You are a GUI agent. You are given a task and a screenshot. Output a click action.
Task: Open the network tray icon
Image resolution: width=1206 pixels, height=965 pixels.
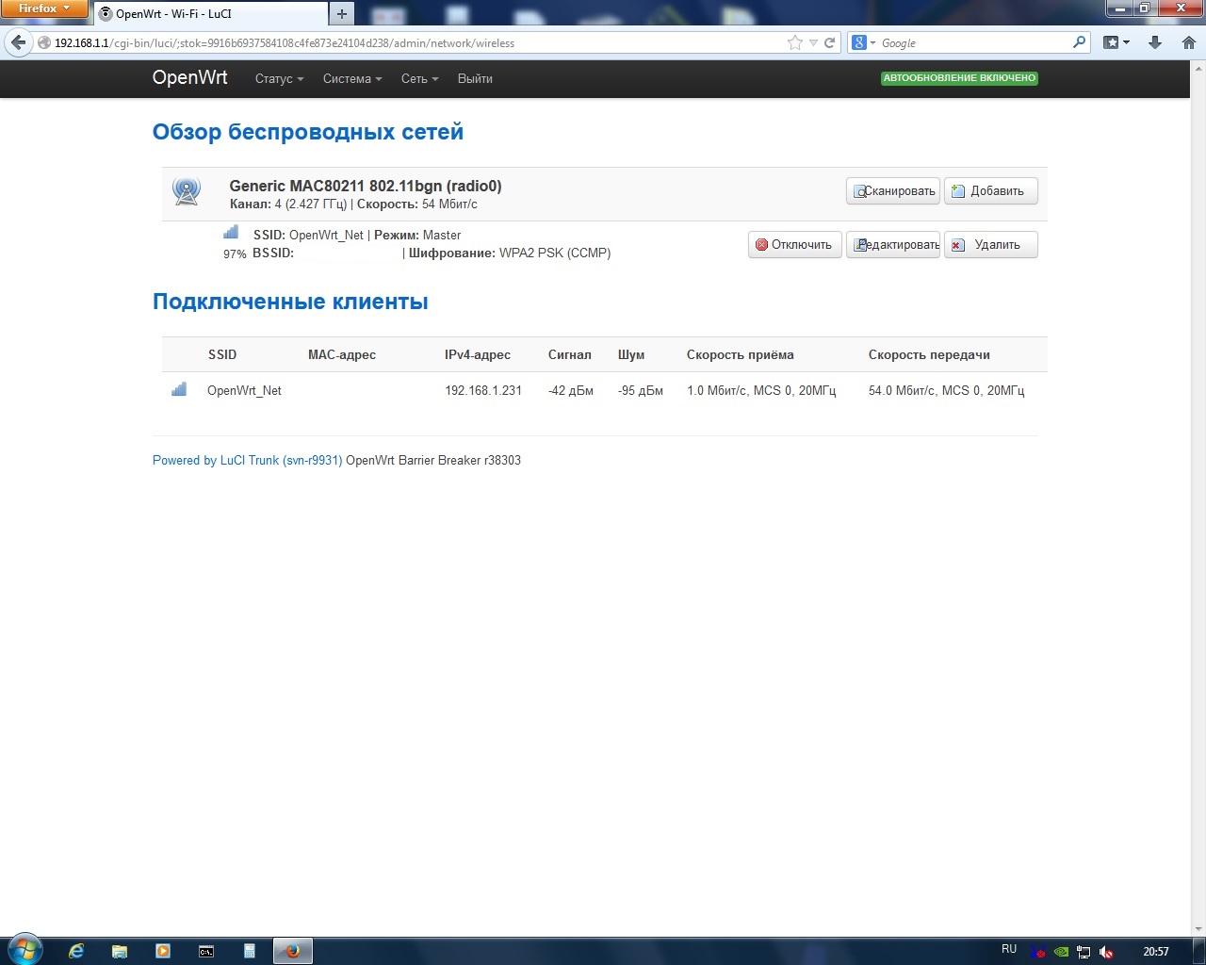pyautogui.click(x=1084, y=952)
